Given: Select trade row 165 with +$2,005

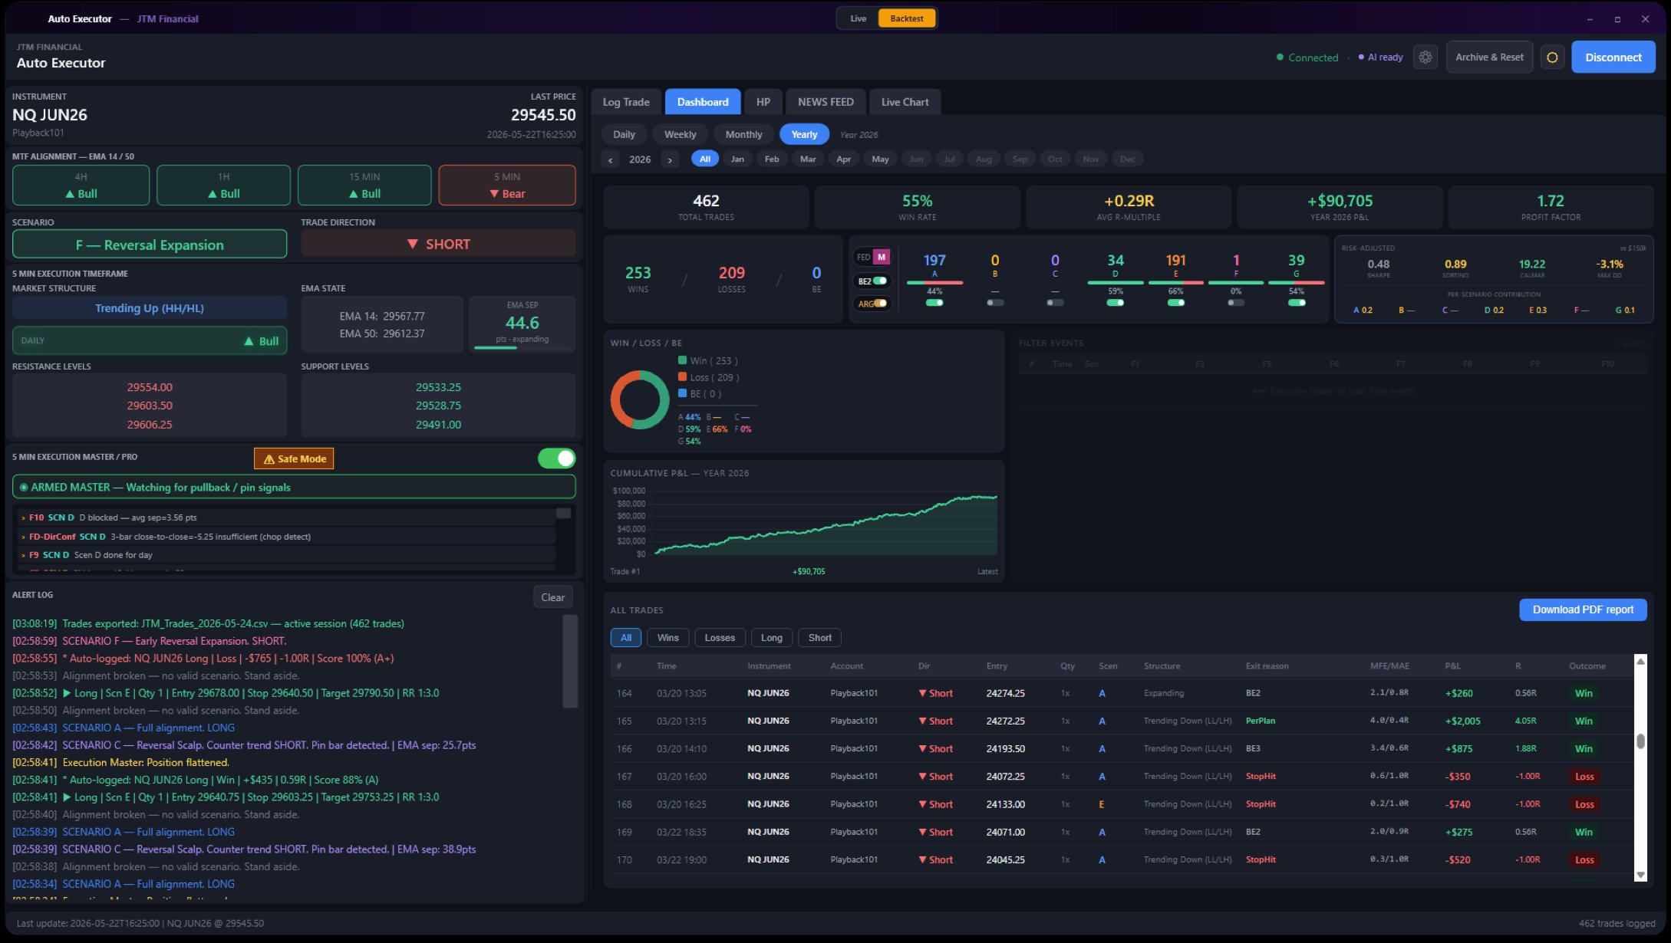Looking at the screenshot, I should pyautogui.click(x=1122, y=721).
